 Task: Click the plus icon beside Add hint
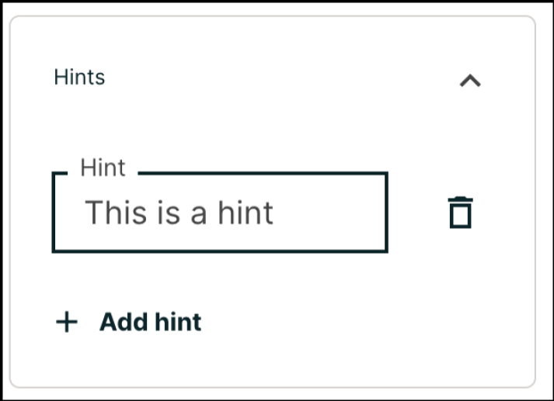pos(68,322)
